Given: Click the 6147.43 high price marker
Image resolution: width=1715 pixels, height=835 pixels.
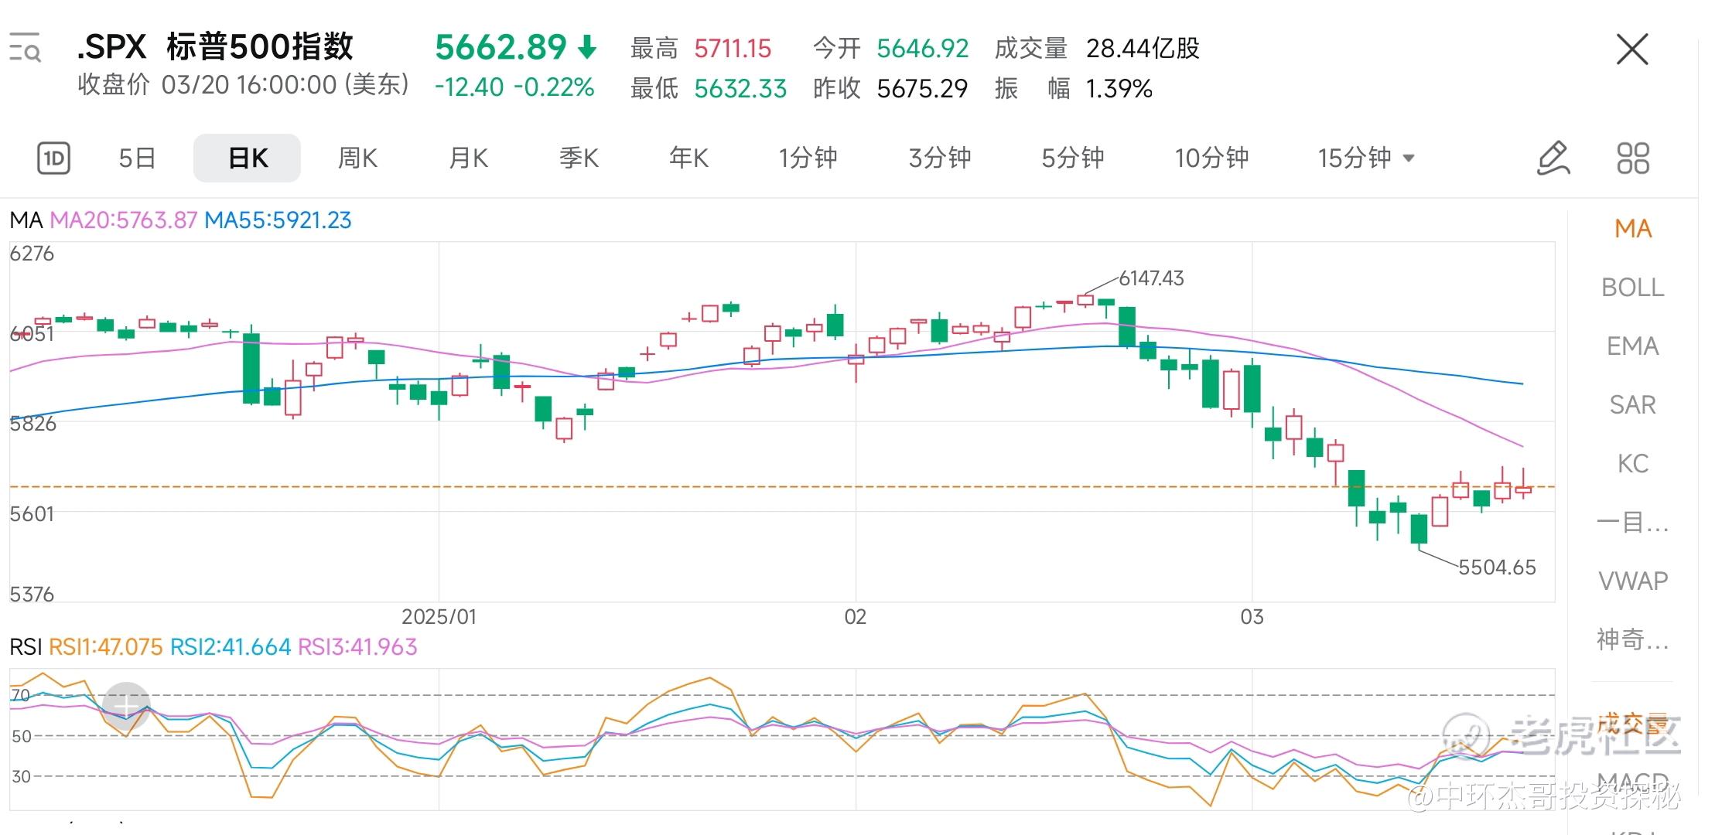Looking at the screenshot, I should click(x=1150, y=278).
